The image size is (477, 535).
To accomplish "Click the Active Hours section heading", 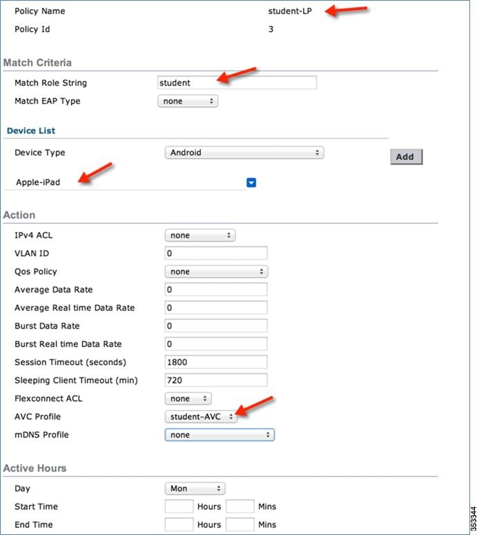I will click(35, 469).
